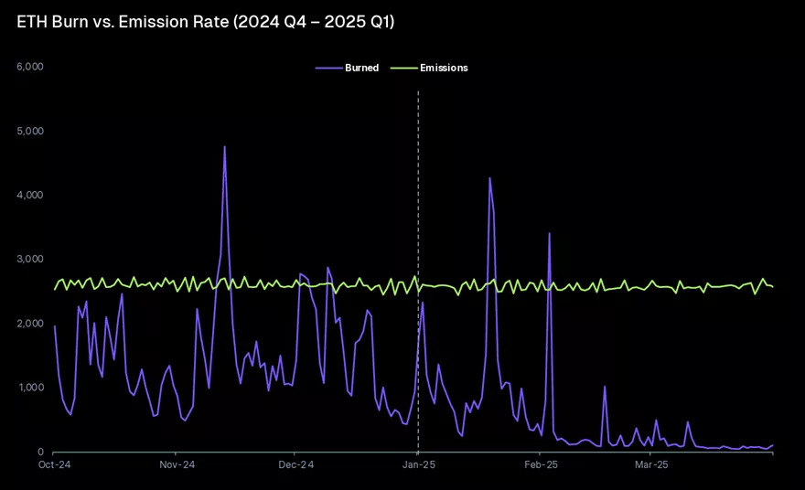Click the highest Burned peak in mid-November
The height and width of the screenshot is (490, 805).
pyautogui.click(x=224, y=146)
